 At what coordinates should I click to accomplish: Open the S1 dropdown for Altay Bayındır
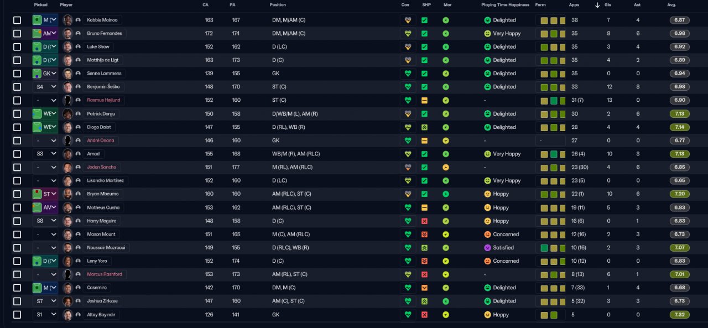tap(45, 314)
